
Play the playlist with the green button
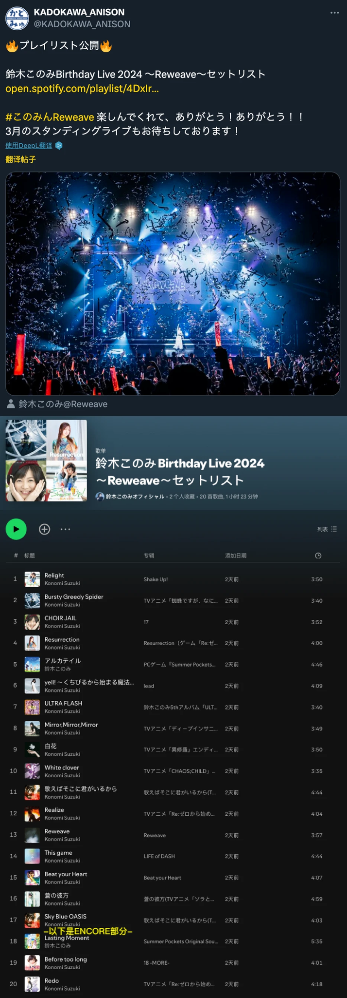(x=16, y=529)
